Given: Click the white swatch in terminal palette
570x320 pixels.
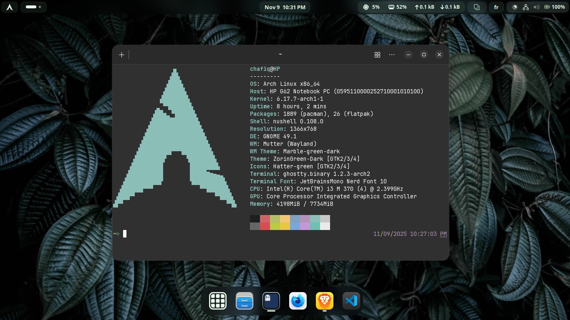Looking at the screenshot, I should (x=325, y=226).
